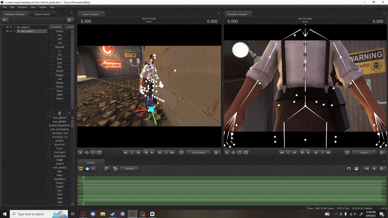This screenshot has height=218, width=388.
Task: Open the Windows menu
Action: coord(22,7)
